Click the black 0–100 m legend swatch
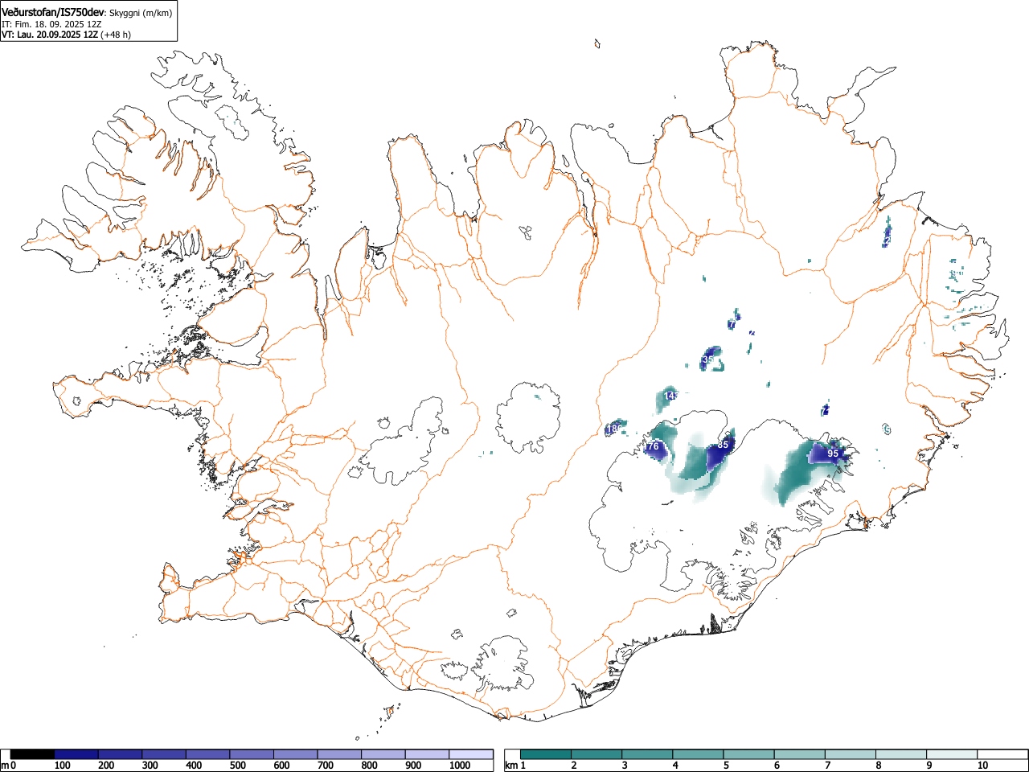 pos(32,754)
